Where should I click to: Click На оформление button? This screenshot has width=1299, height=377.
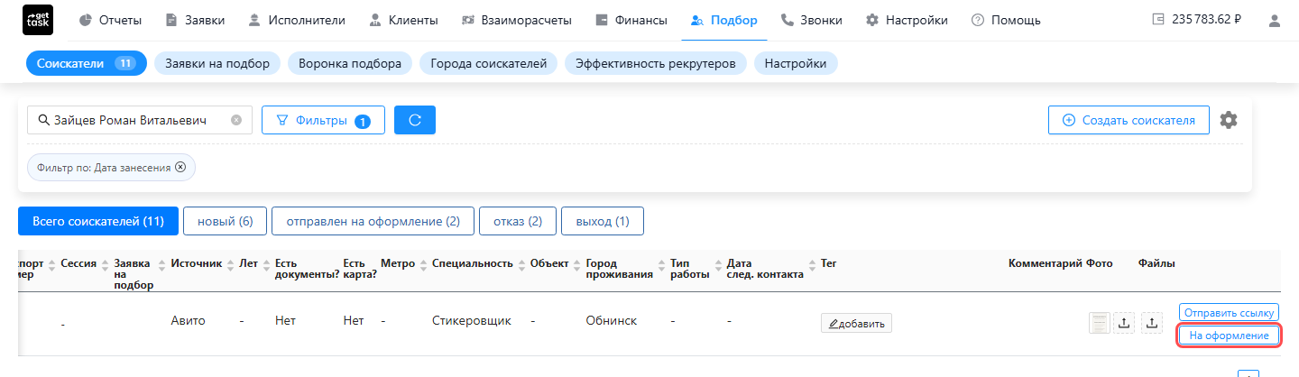tap(1229, 336)
